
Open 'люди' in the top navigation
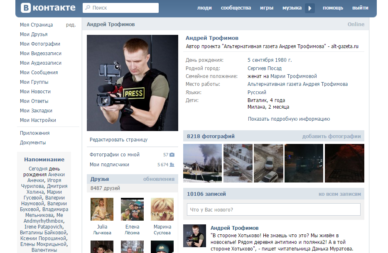pyautogui.click(x=204, y=8)
